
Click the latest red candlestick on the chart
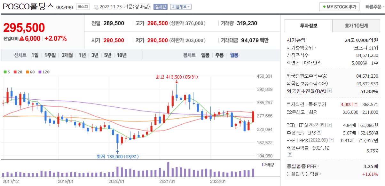point(253,117)
